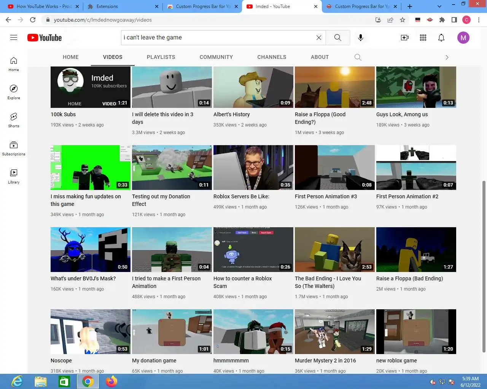Open the COMMUNITY tab
Viewport: 487px width, 389px height.
point(216,57)
